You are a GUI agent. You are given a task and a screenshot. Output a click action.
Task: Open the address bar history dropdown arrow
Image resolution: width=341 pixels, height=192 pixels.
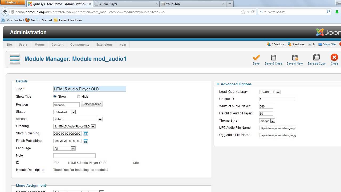point(248,12)
